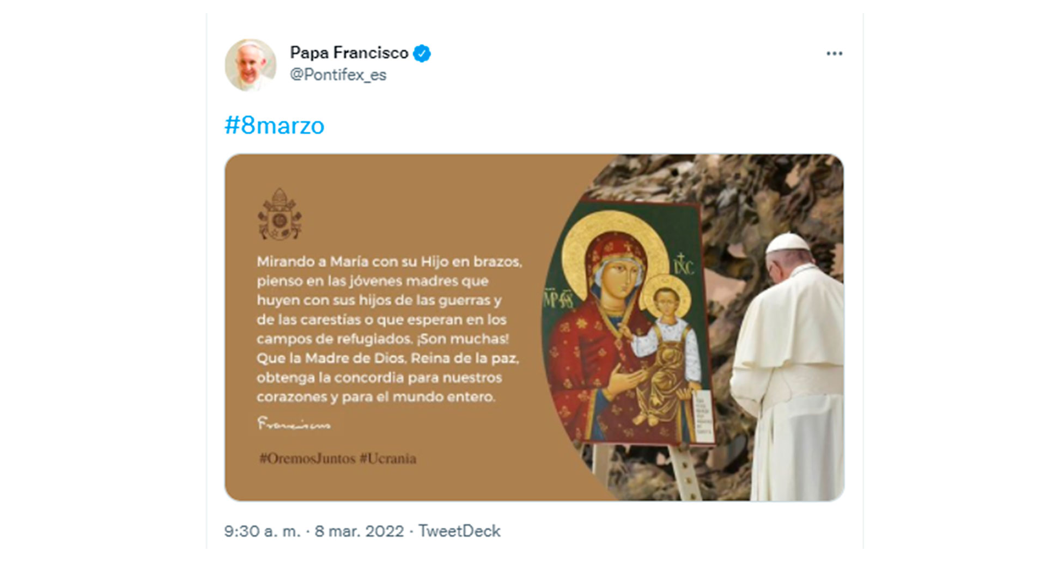Viewport: 1046px width, 588px height.
Task: Click the blue verified badge
Action: tap(422, 53)
